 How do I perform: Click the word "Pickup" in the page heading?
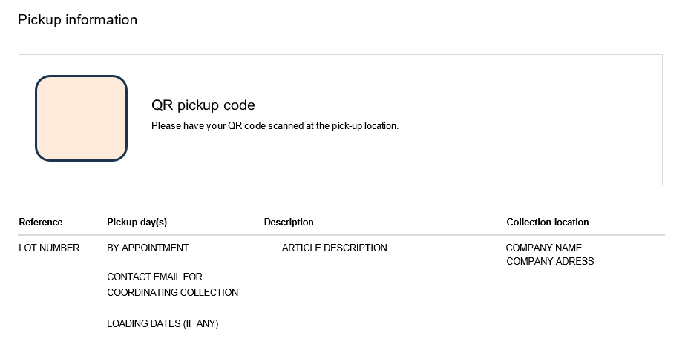[x=39, y=20]
